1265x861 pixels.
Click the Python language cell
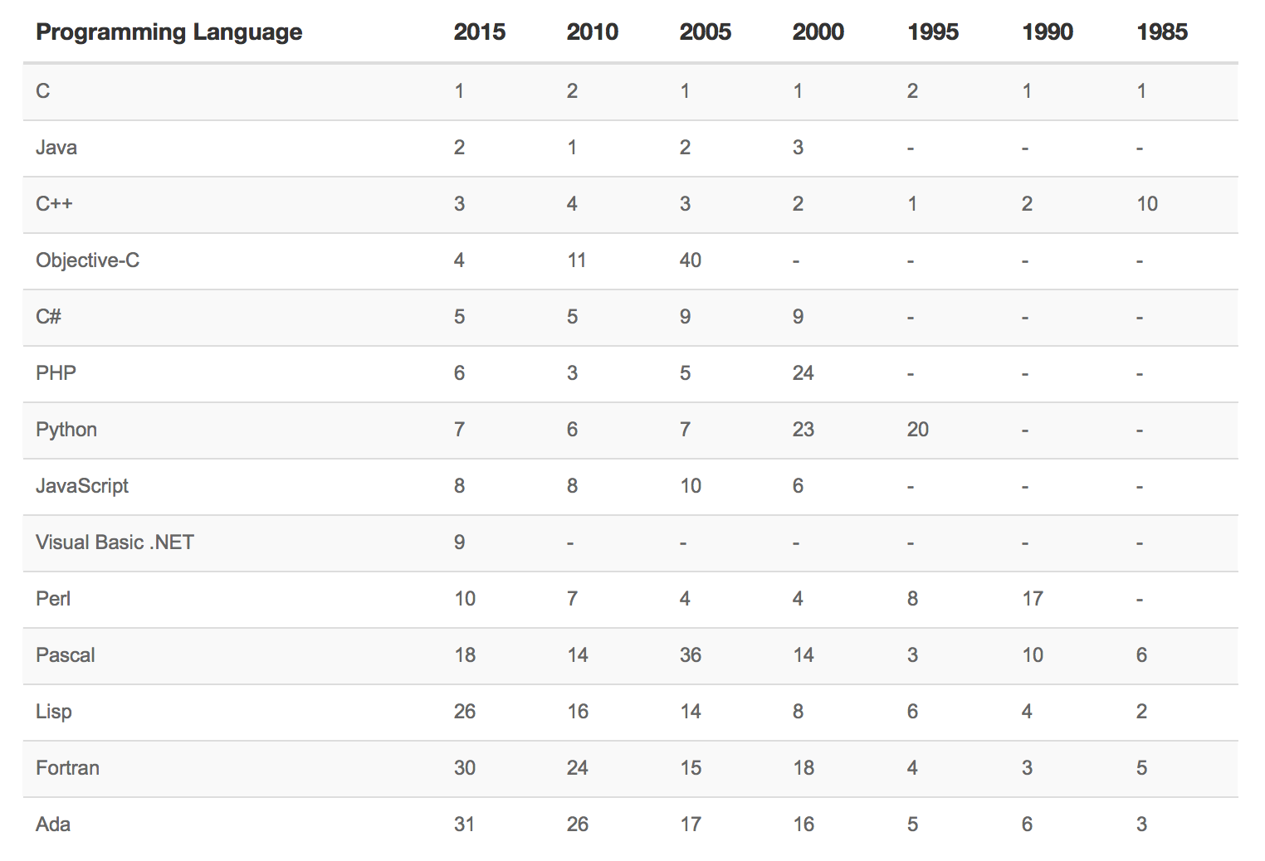[66, 430]
